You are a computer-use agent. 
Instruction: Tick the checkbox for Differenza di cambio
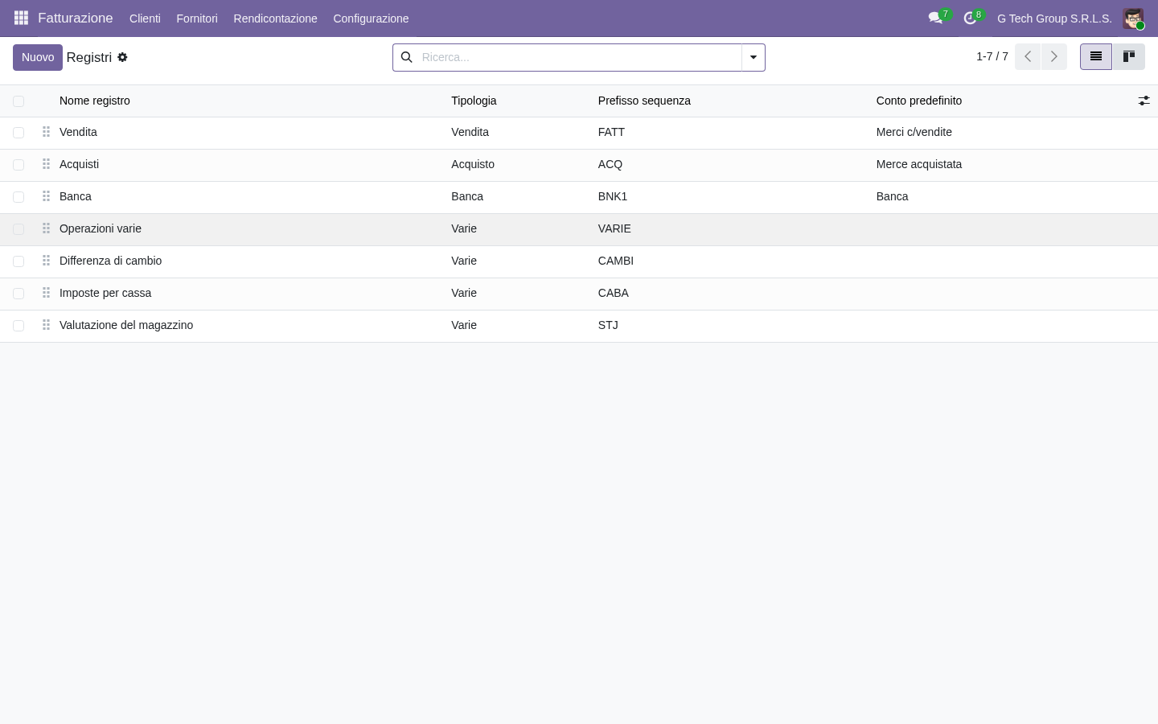click(x=18, y=261)
